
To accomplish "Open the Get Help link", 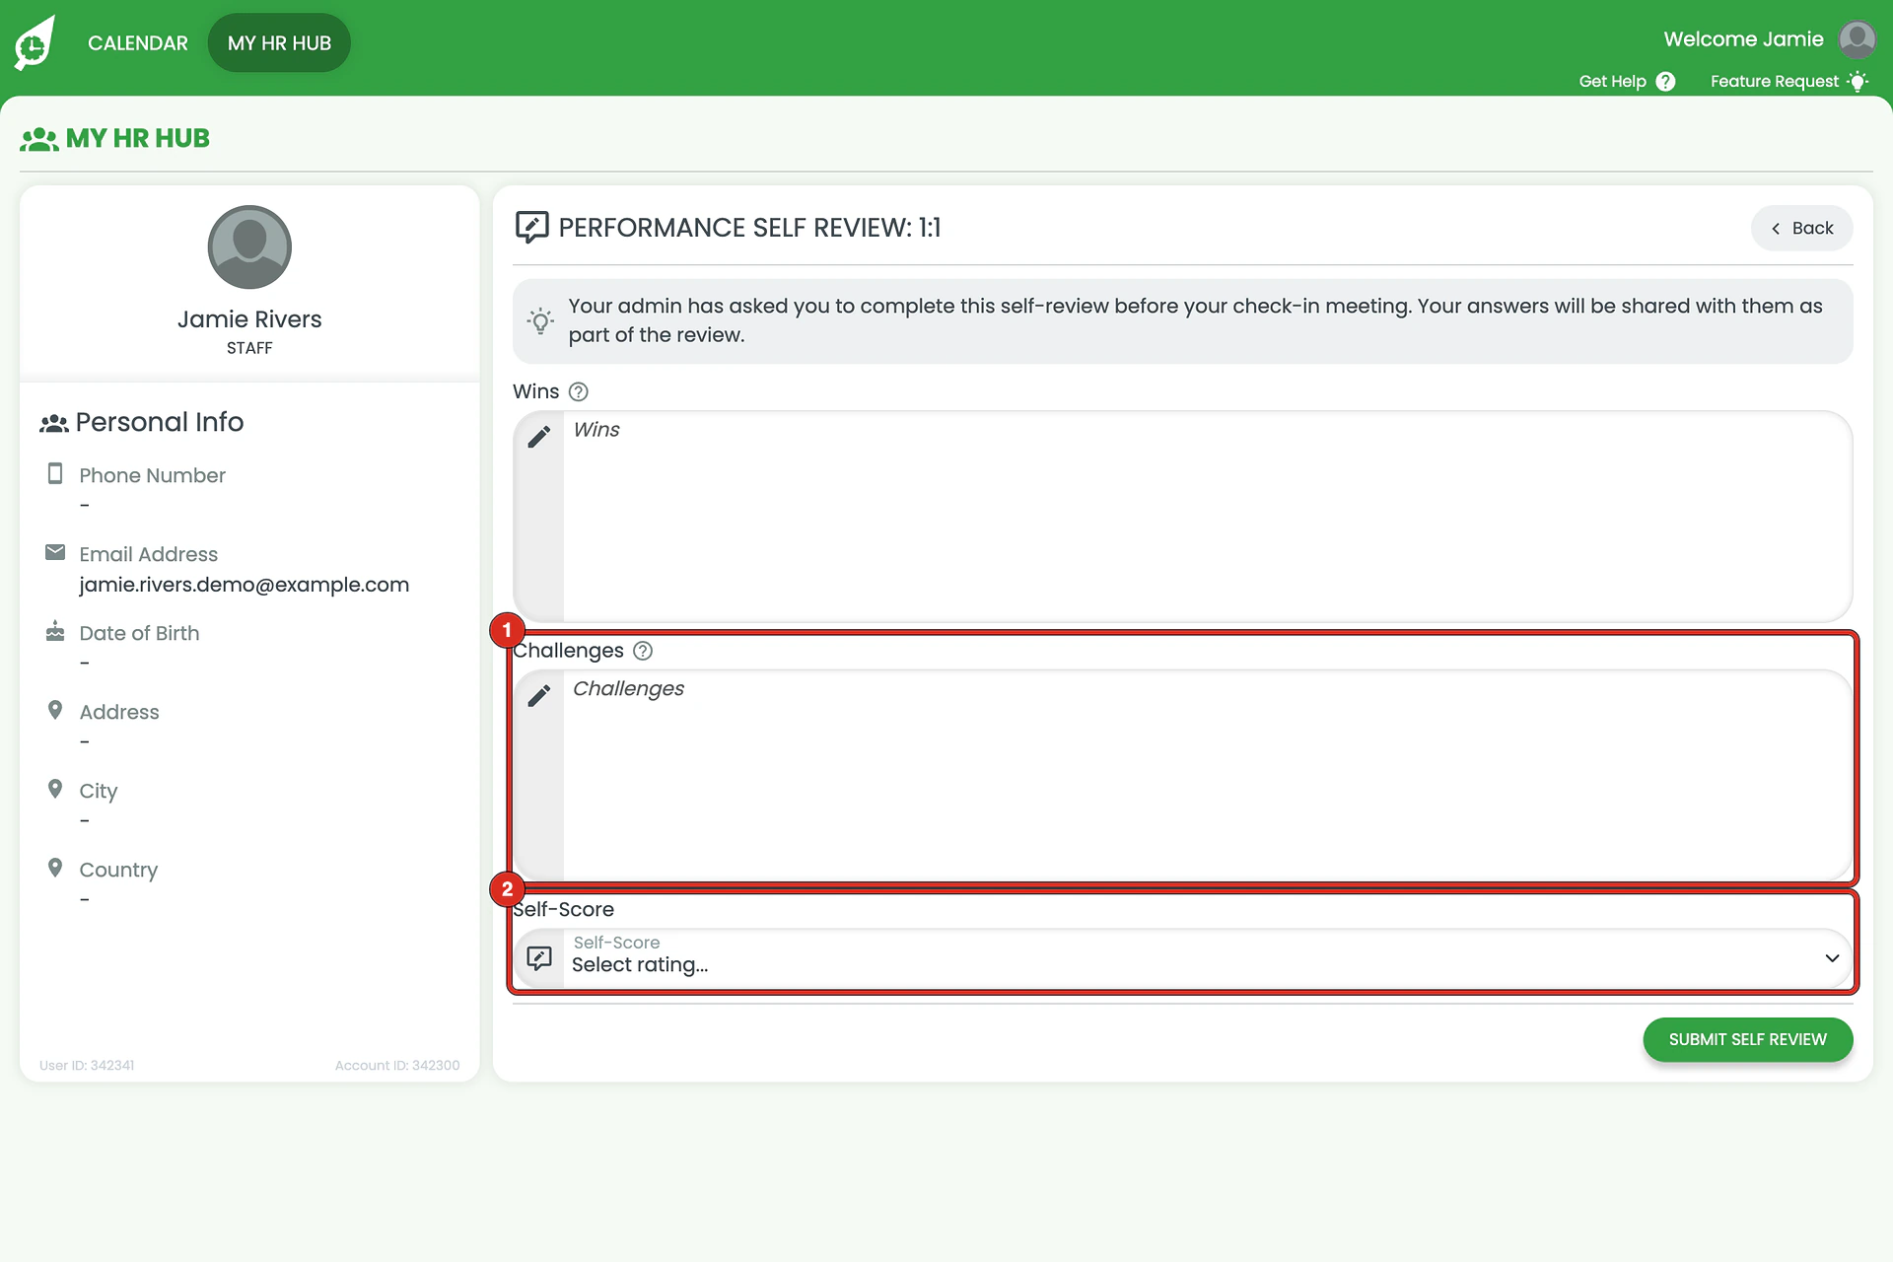I will [1612, 82].
